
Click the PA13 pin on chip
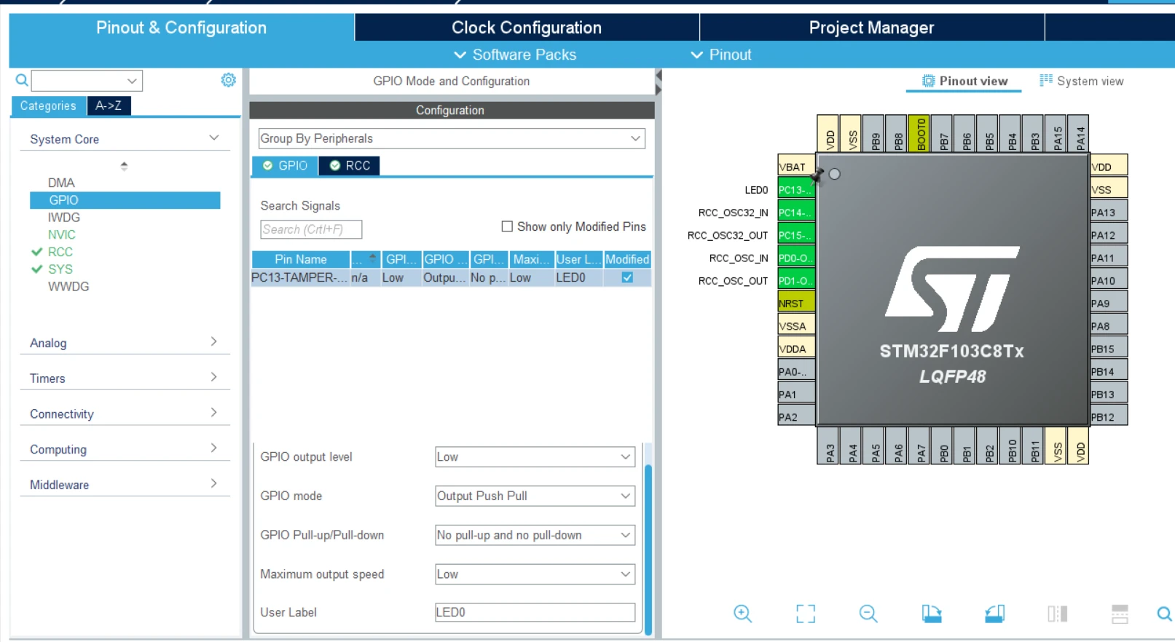(x=1109, y=213)
